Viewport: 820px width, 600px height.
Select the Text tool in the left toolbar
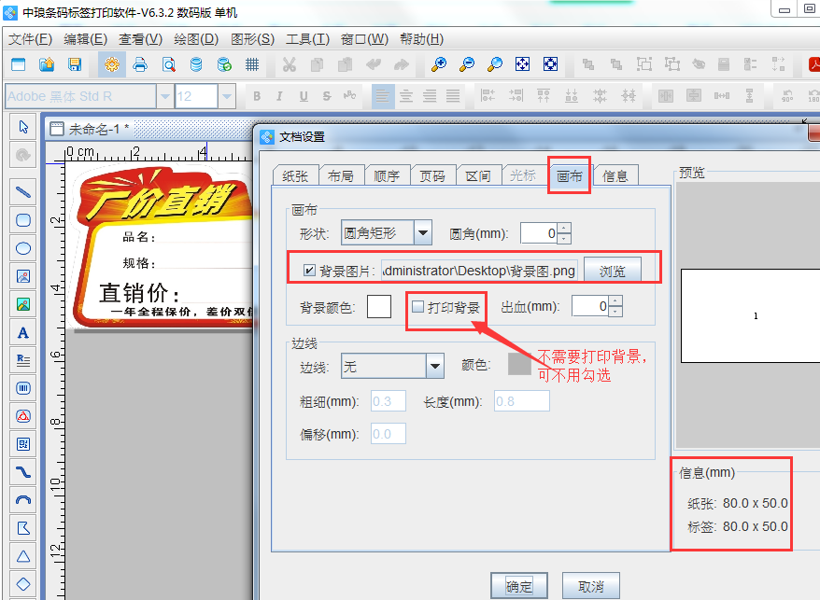(x=22, y=333)
